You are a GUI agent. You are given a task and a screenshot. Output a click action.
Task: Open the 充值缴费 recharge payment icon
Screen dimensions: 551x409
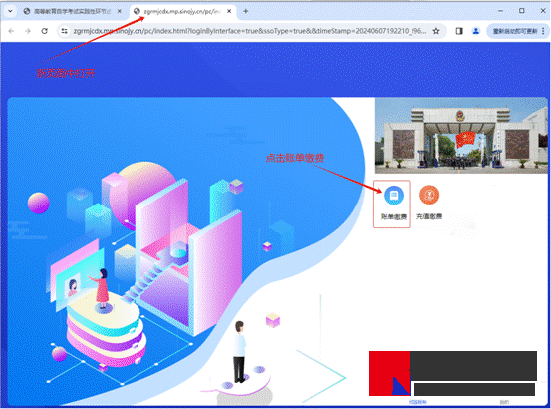pyautogui.click(x=429, y=203)
